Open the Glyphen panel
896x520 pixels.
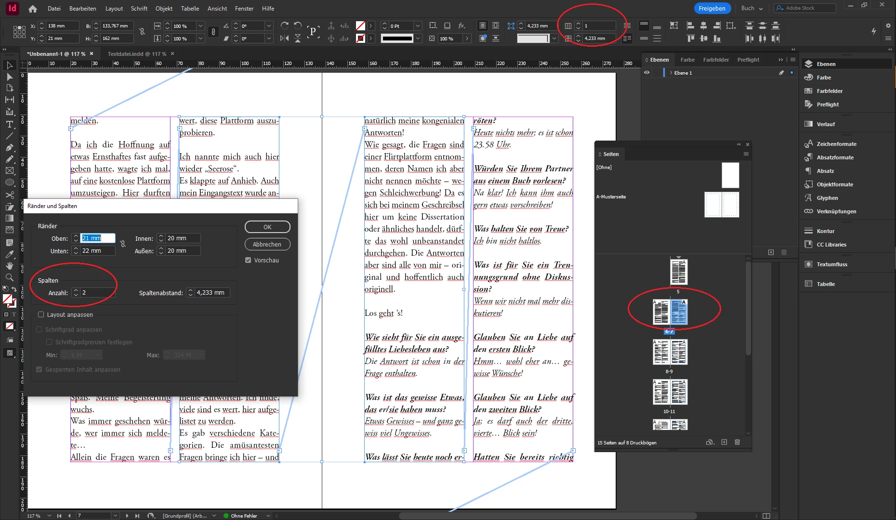pos(827,198)
